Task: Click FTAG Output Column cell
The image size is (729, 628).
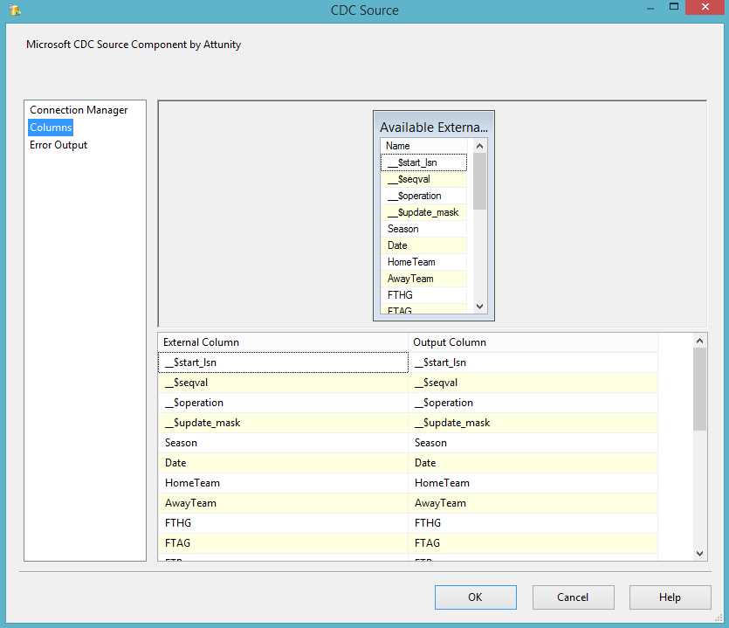Action: pyautogui.click(x=533, y=543)
